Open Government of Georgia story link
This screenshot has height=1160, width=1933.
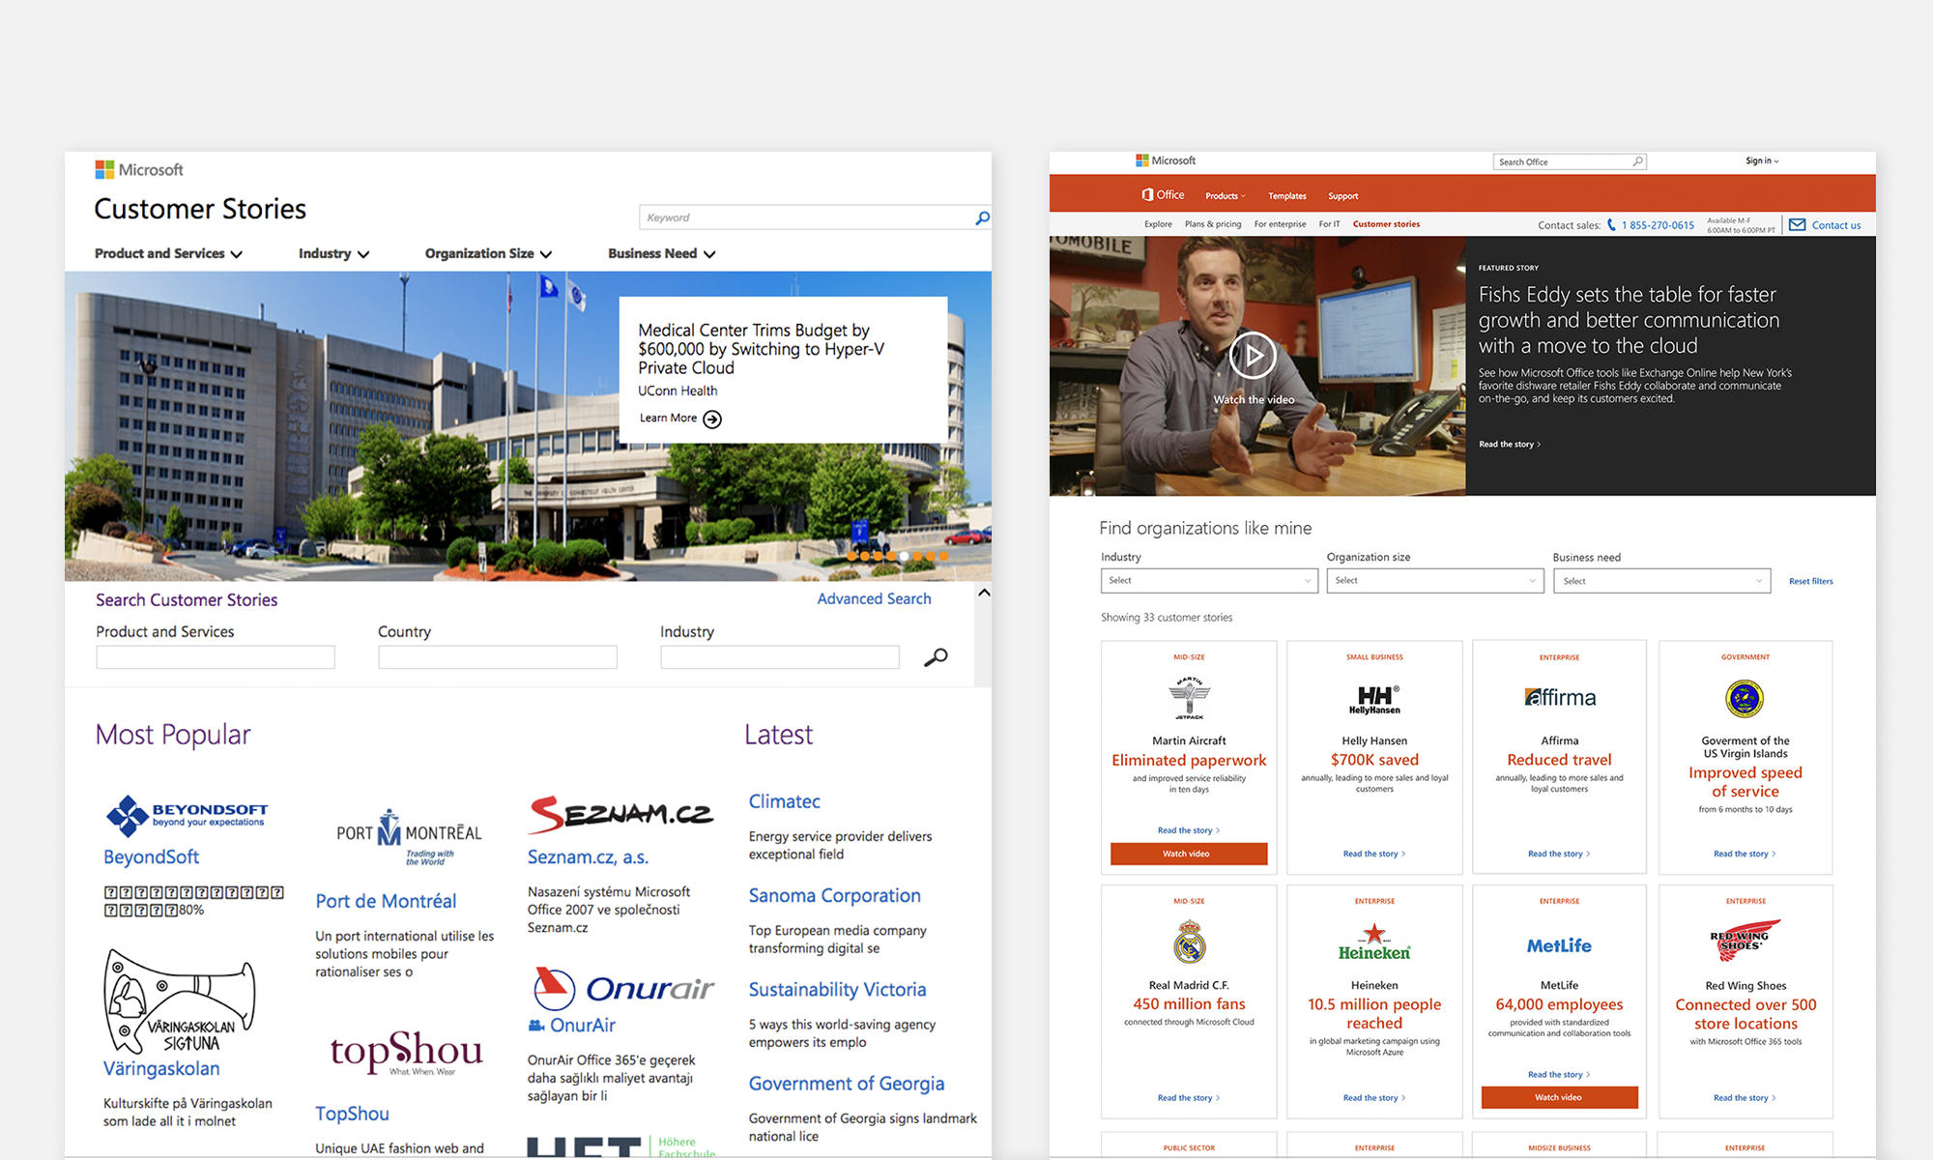(x=846, y=1084)
